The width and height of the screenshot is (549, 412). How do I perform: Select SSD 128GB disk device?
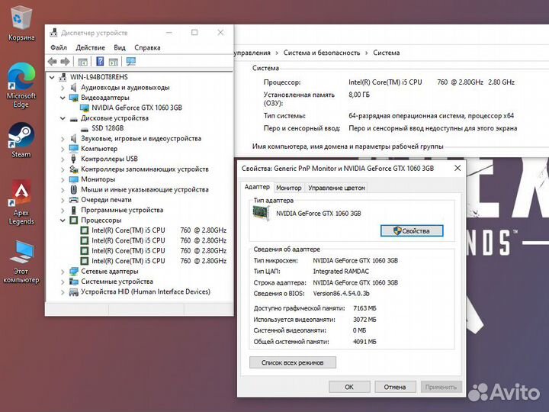(108, 128)
